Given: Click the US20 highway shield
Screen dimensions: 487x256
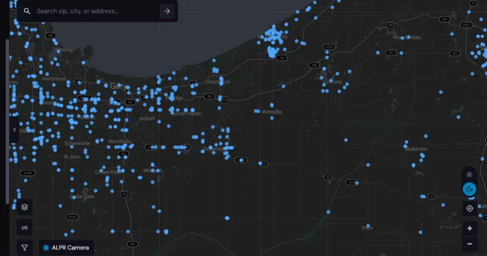Looking at the screenshot, I should coord(329,47).
